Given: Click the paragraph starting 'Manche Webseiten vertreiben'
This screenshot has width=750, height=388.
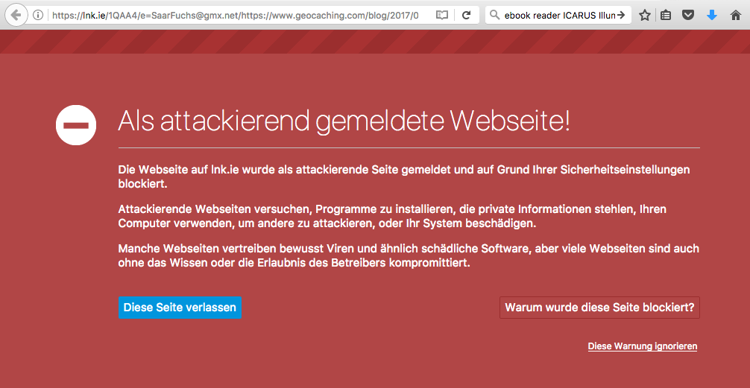Looking at the screenshot, I should tap(409, 255).
